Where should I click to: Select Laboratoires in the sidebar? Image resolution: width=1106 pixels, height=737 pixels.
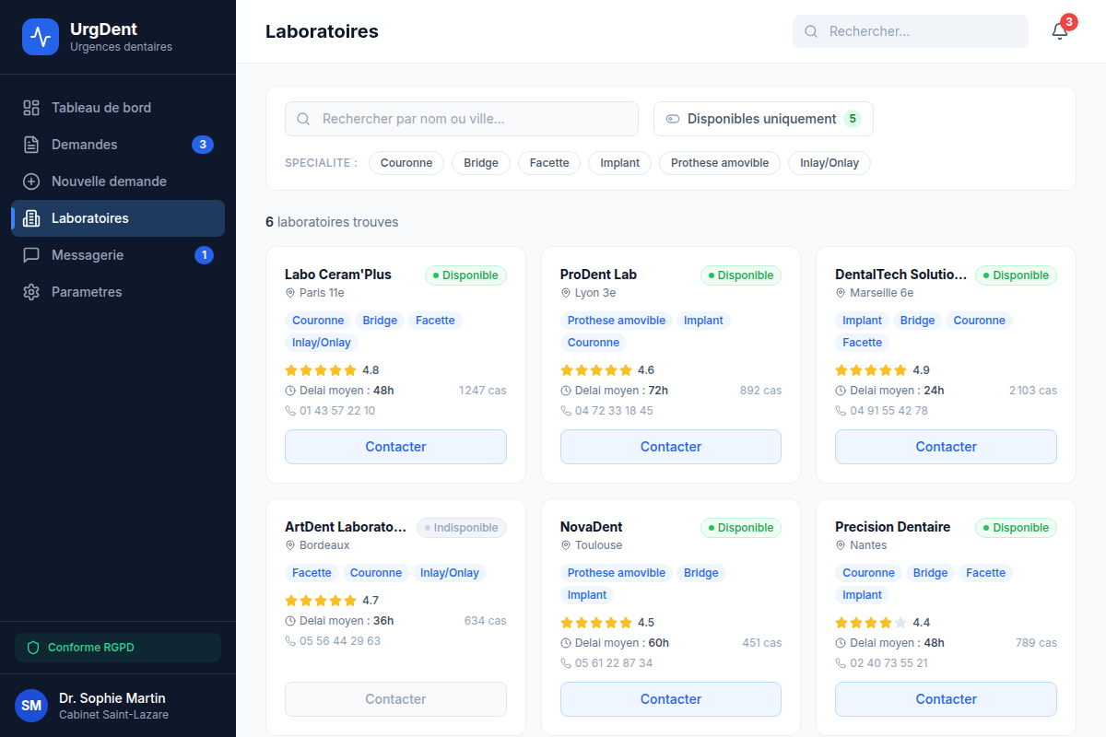[118, 218]
